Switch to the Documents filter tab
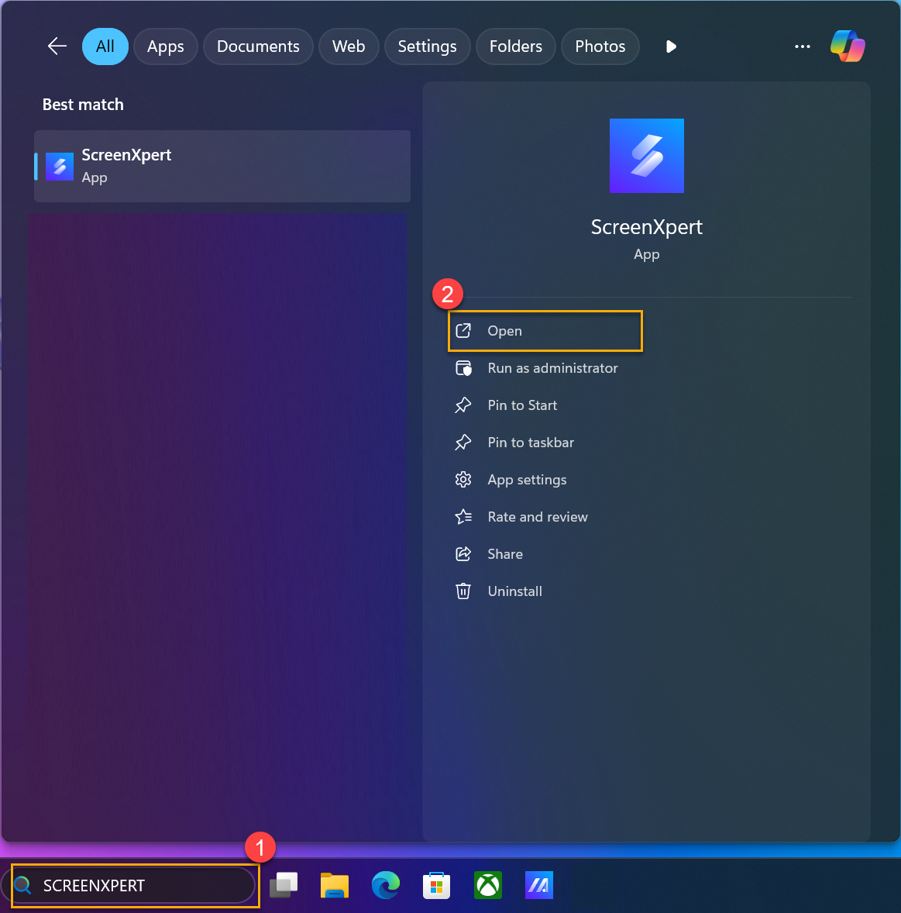Screen dimensions: 901x913 tap(258, 46)
